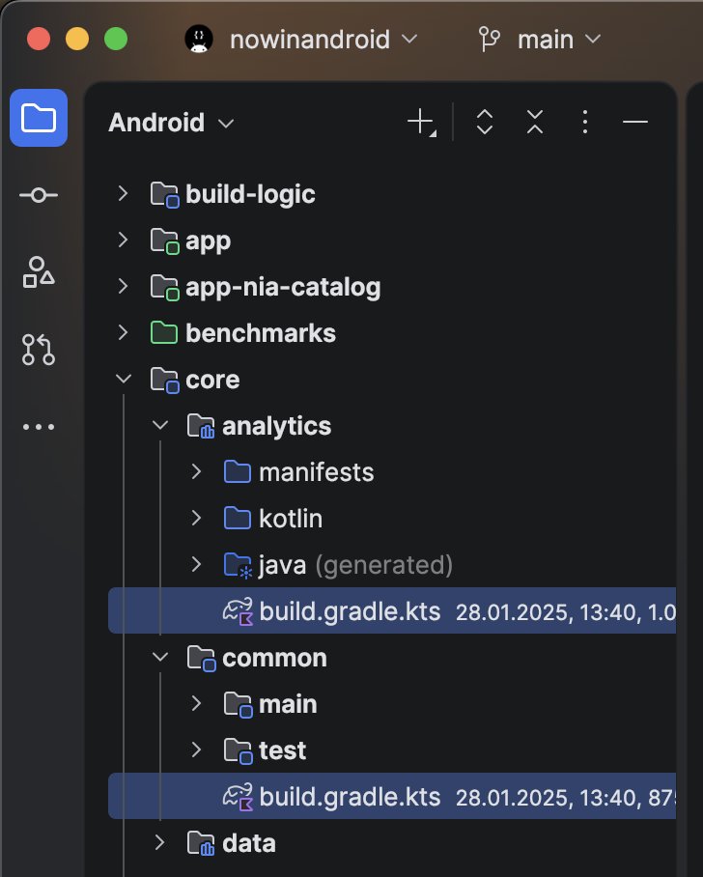Image resolution: width=703 pixels, height=877 pixels.
Task: Click the kotlin source folder icon
Action: pos(238,519)
